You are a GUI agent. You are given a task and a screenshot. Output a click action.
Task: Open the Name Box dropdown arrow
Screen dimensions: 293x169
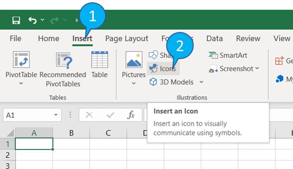click(56, 115)
